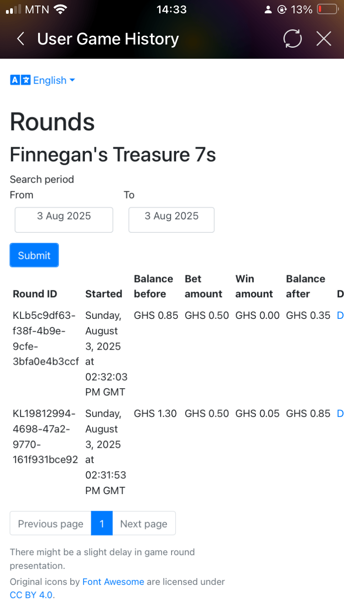This screenshot has width=344, height=612.
Task: Go to Next page
Action: pyautogui.click(x=144, y=523)
